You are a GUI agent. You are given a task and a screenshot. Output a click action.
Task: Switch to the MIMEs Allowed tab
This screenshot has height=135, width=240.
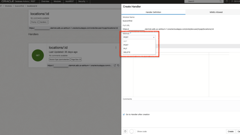pyautogui.click(x=216, y=12)
